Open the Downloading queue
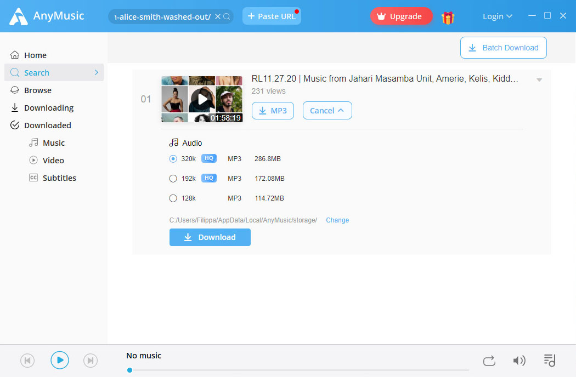Screen dimensions: 576x377 pyautogui.click(x=49, y=107)
